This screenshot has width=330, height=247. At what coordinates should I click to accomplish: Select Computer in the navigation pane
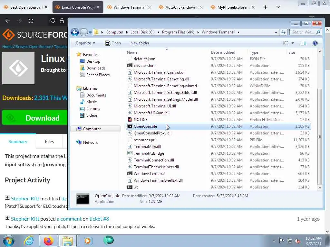(x=92, y=129)
